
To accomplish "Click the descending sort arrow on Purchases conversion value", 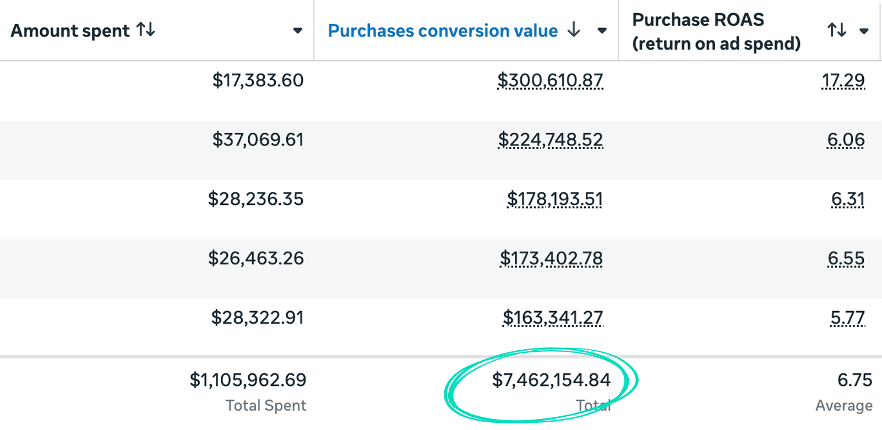I will (574, 30).
